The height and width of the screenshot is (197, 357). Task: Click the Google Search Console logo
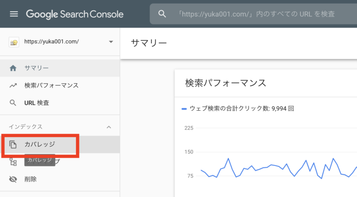pos(75,14)
